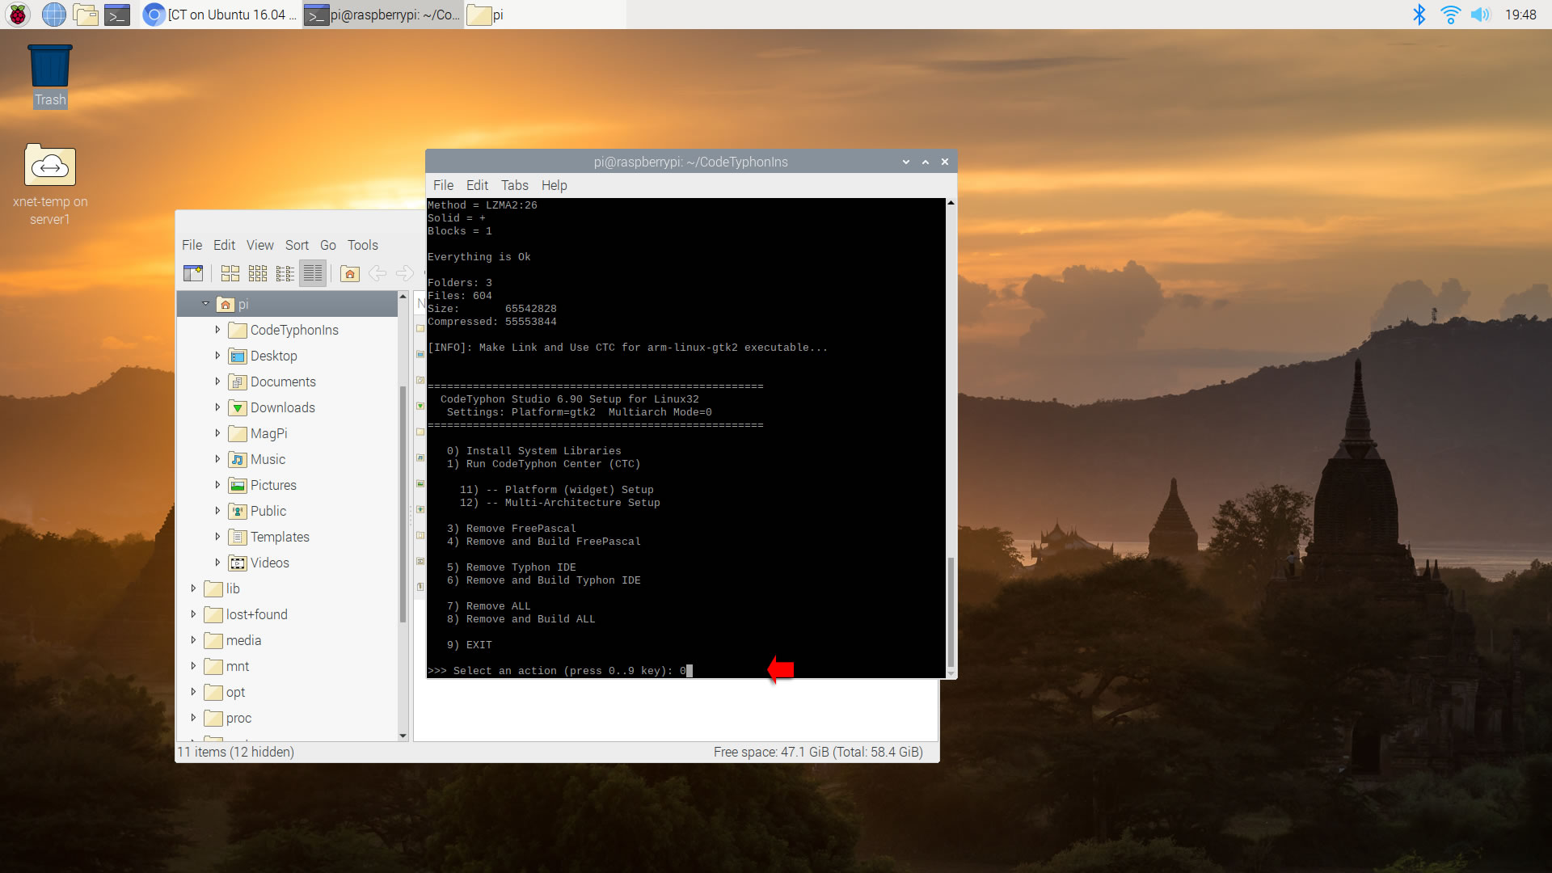Open the file manager Go menu

328,245
